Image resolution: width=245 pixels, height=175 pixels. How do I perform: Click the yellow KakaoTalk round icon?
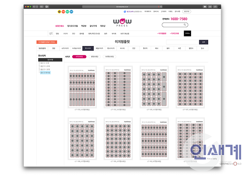tap(59, 12)
